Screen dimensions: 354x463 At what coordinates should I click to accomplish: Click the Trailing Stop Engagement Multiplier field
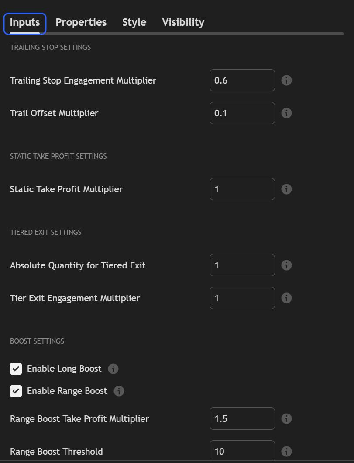click(x=242, y=80)
